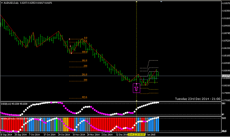The width and height of the screenshot is (230, 137).
Task: Click the 0.93575 price scale label
Action: pyautogui.click(x=226, y=3)
